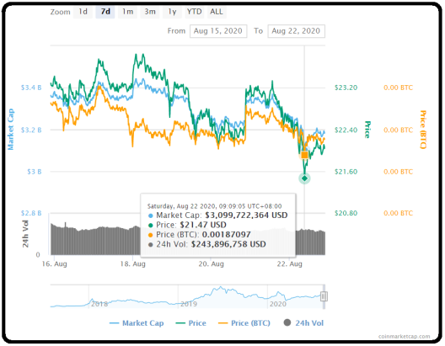The image size is (445, 346).
Task: Click 2018 in the navigator timeline
Action: (x=99, y=304)
